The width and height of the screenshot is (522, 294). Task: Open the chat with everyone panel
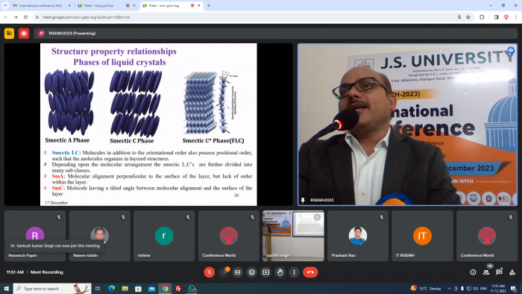[x=499, y=272]
